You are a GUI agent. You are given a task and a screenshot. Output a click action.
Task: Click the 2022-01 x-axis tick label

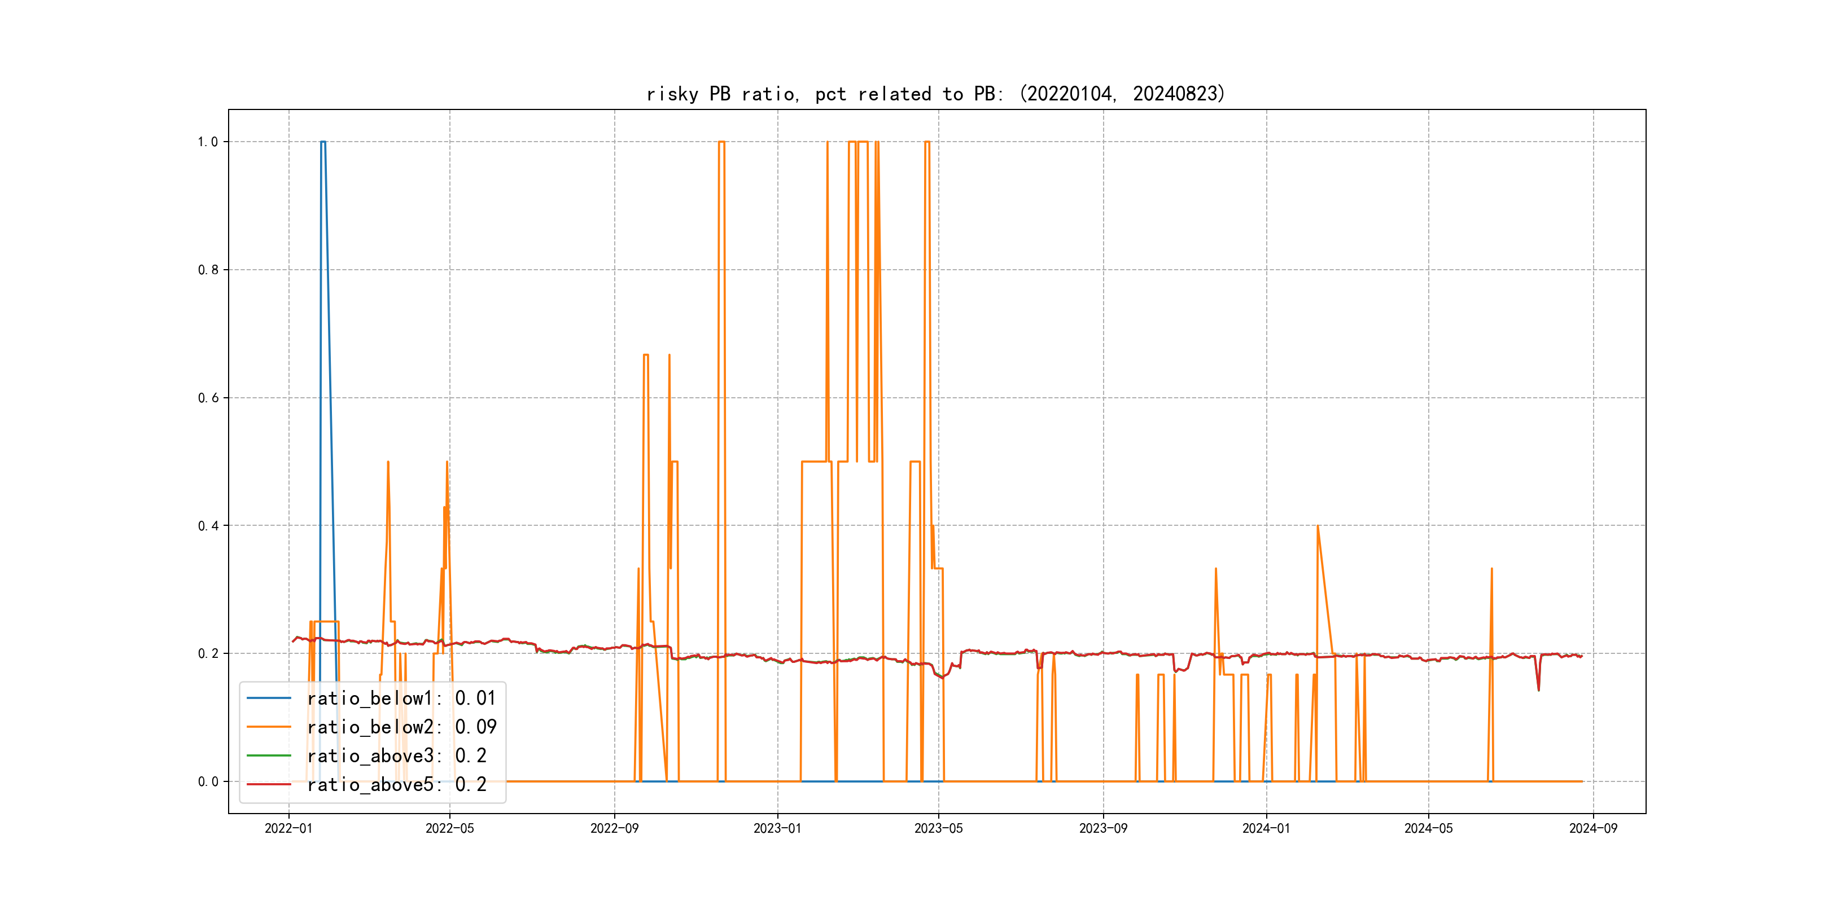288,828
